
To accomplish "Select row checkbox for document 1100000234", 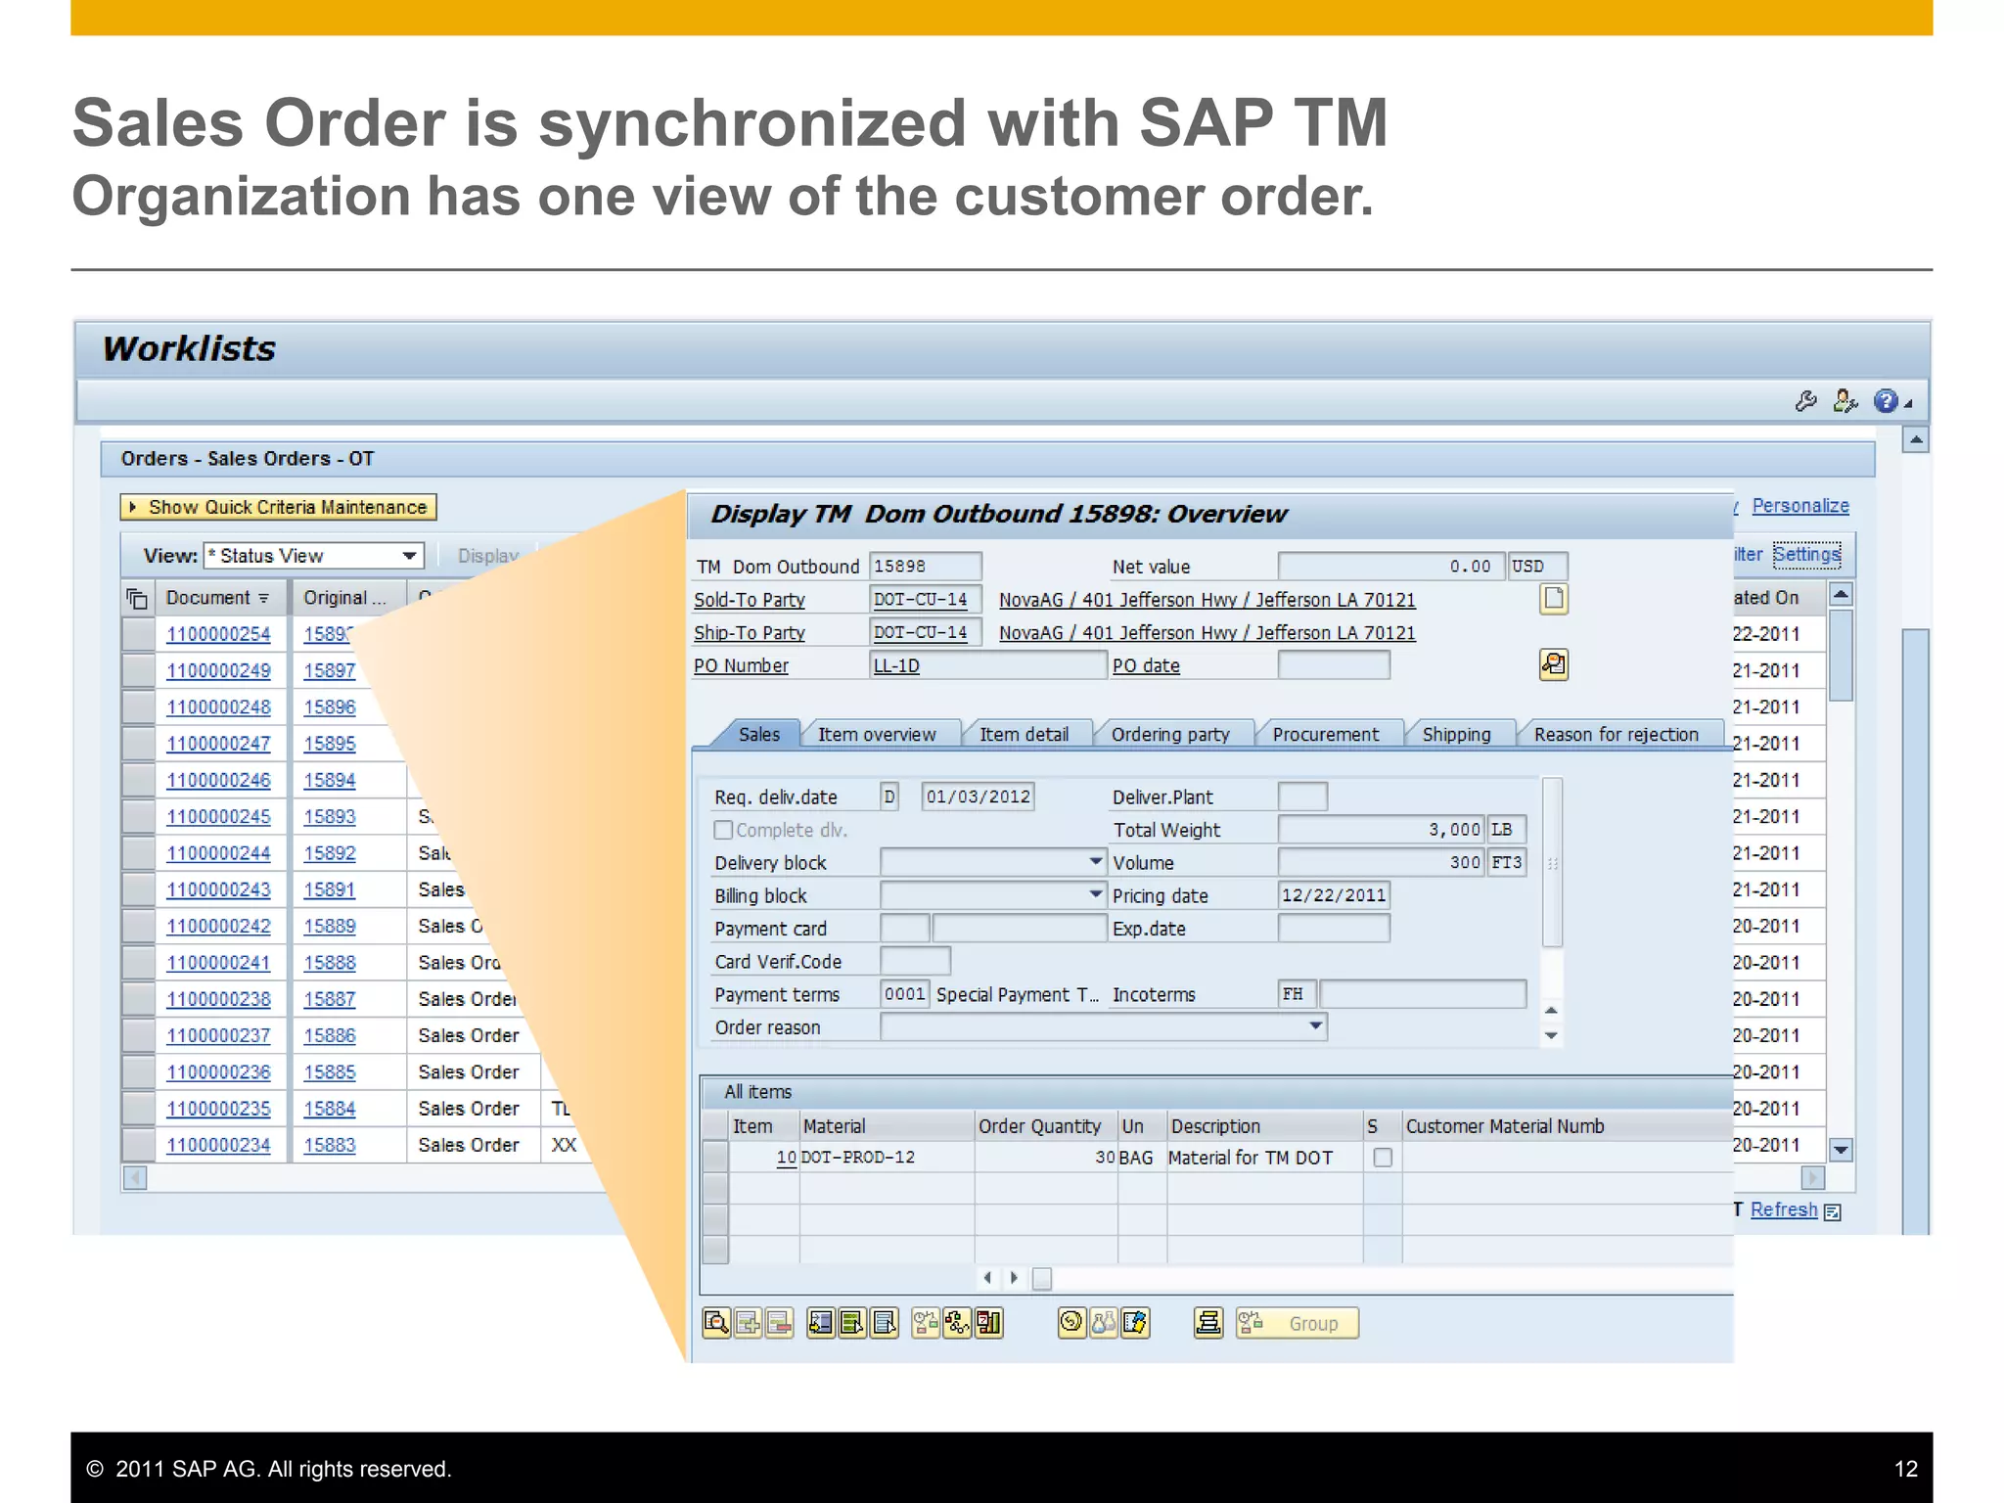I will pyautogui.click(x=138, y=1145).
